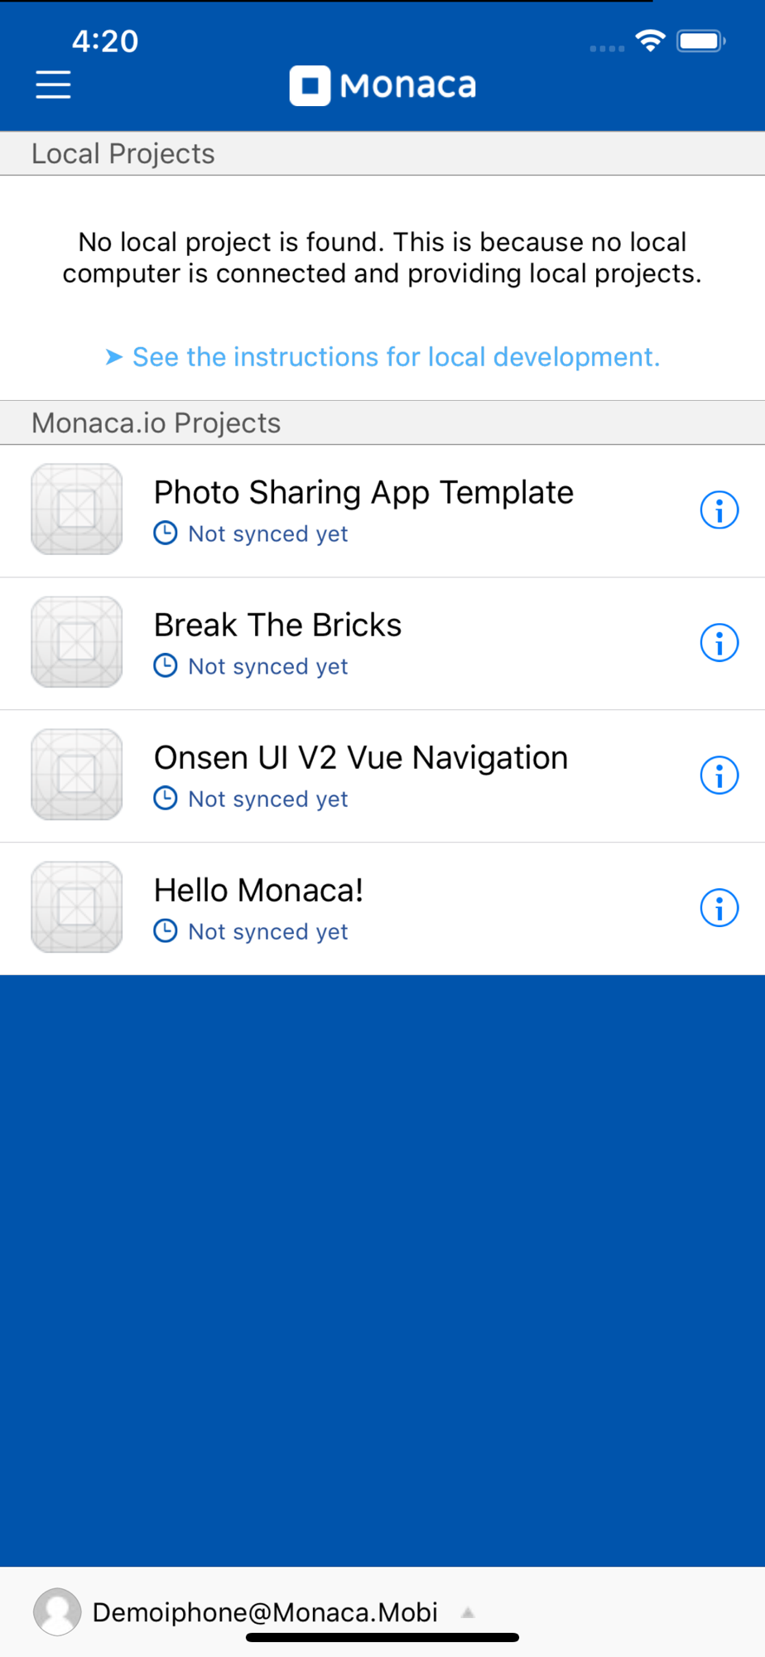Screen dimensions: 765x1657
Task: Open Hello Monaca! project
Action: [x=382, y=909]
